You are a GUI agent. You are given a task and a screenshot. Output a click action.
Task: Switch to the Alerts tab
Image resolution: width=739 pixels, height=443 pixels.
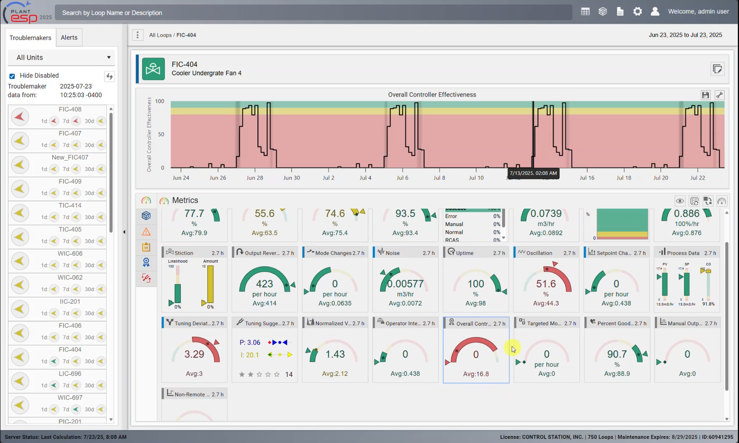[69, 37]
